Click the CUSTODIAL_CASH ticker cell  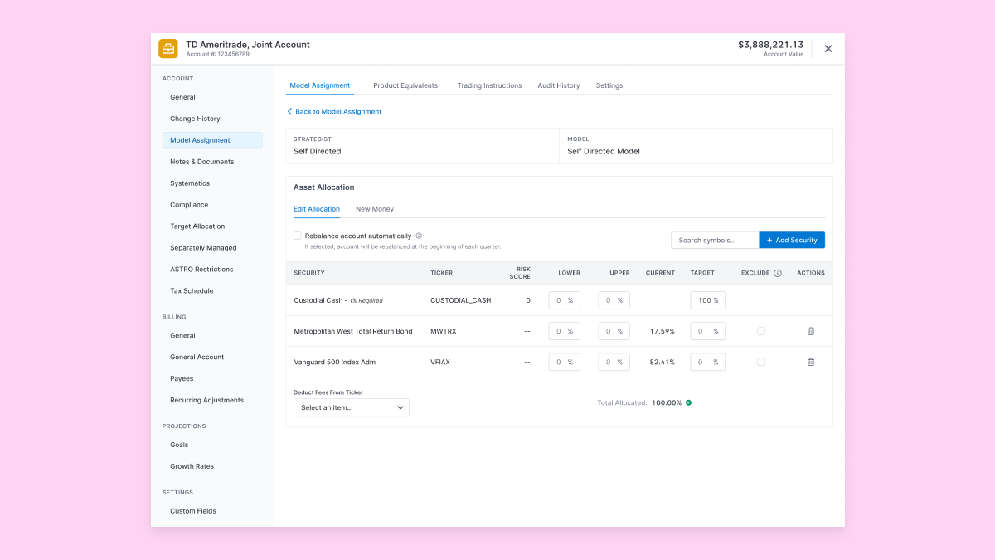(460, 300)
